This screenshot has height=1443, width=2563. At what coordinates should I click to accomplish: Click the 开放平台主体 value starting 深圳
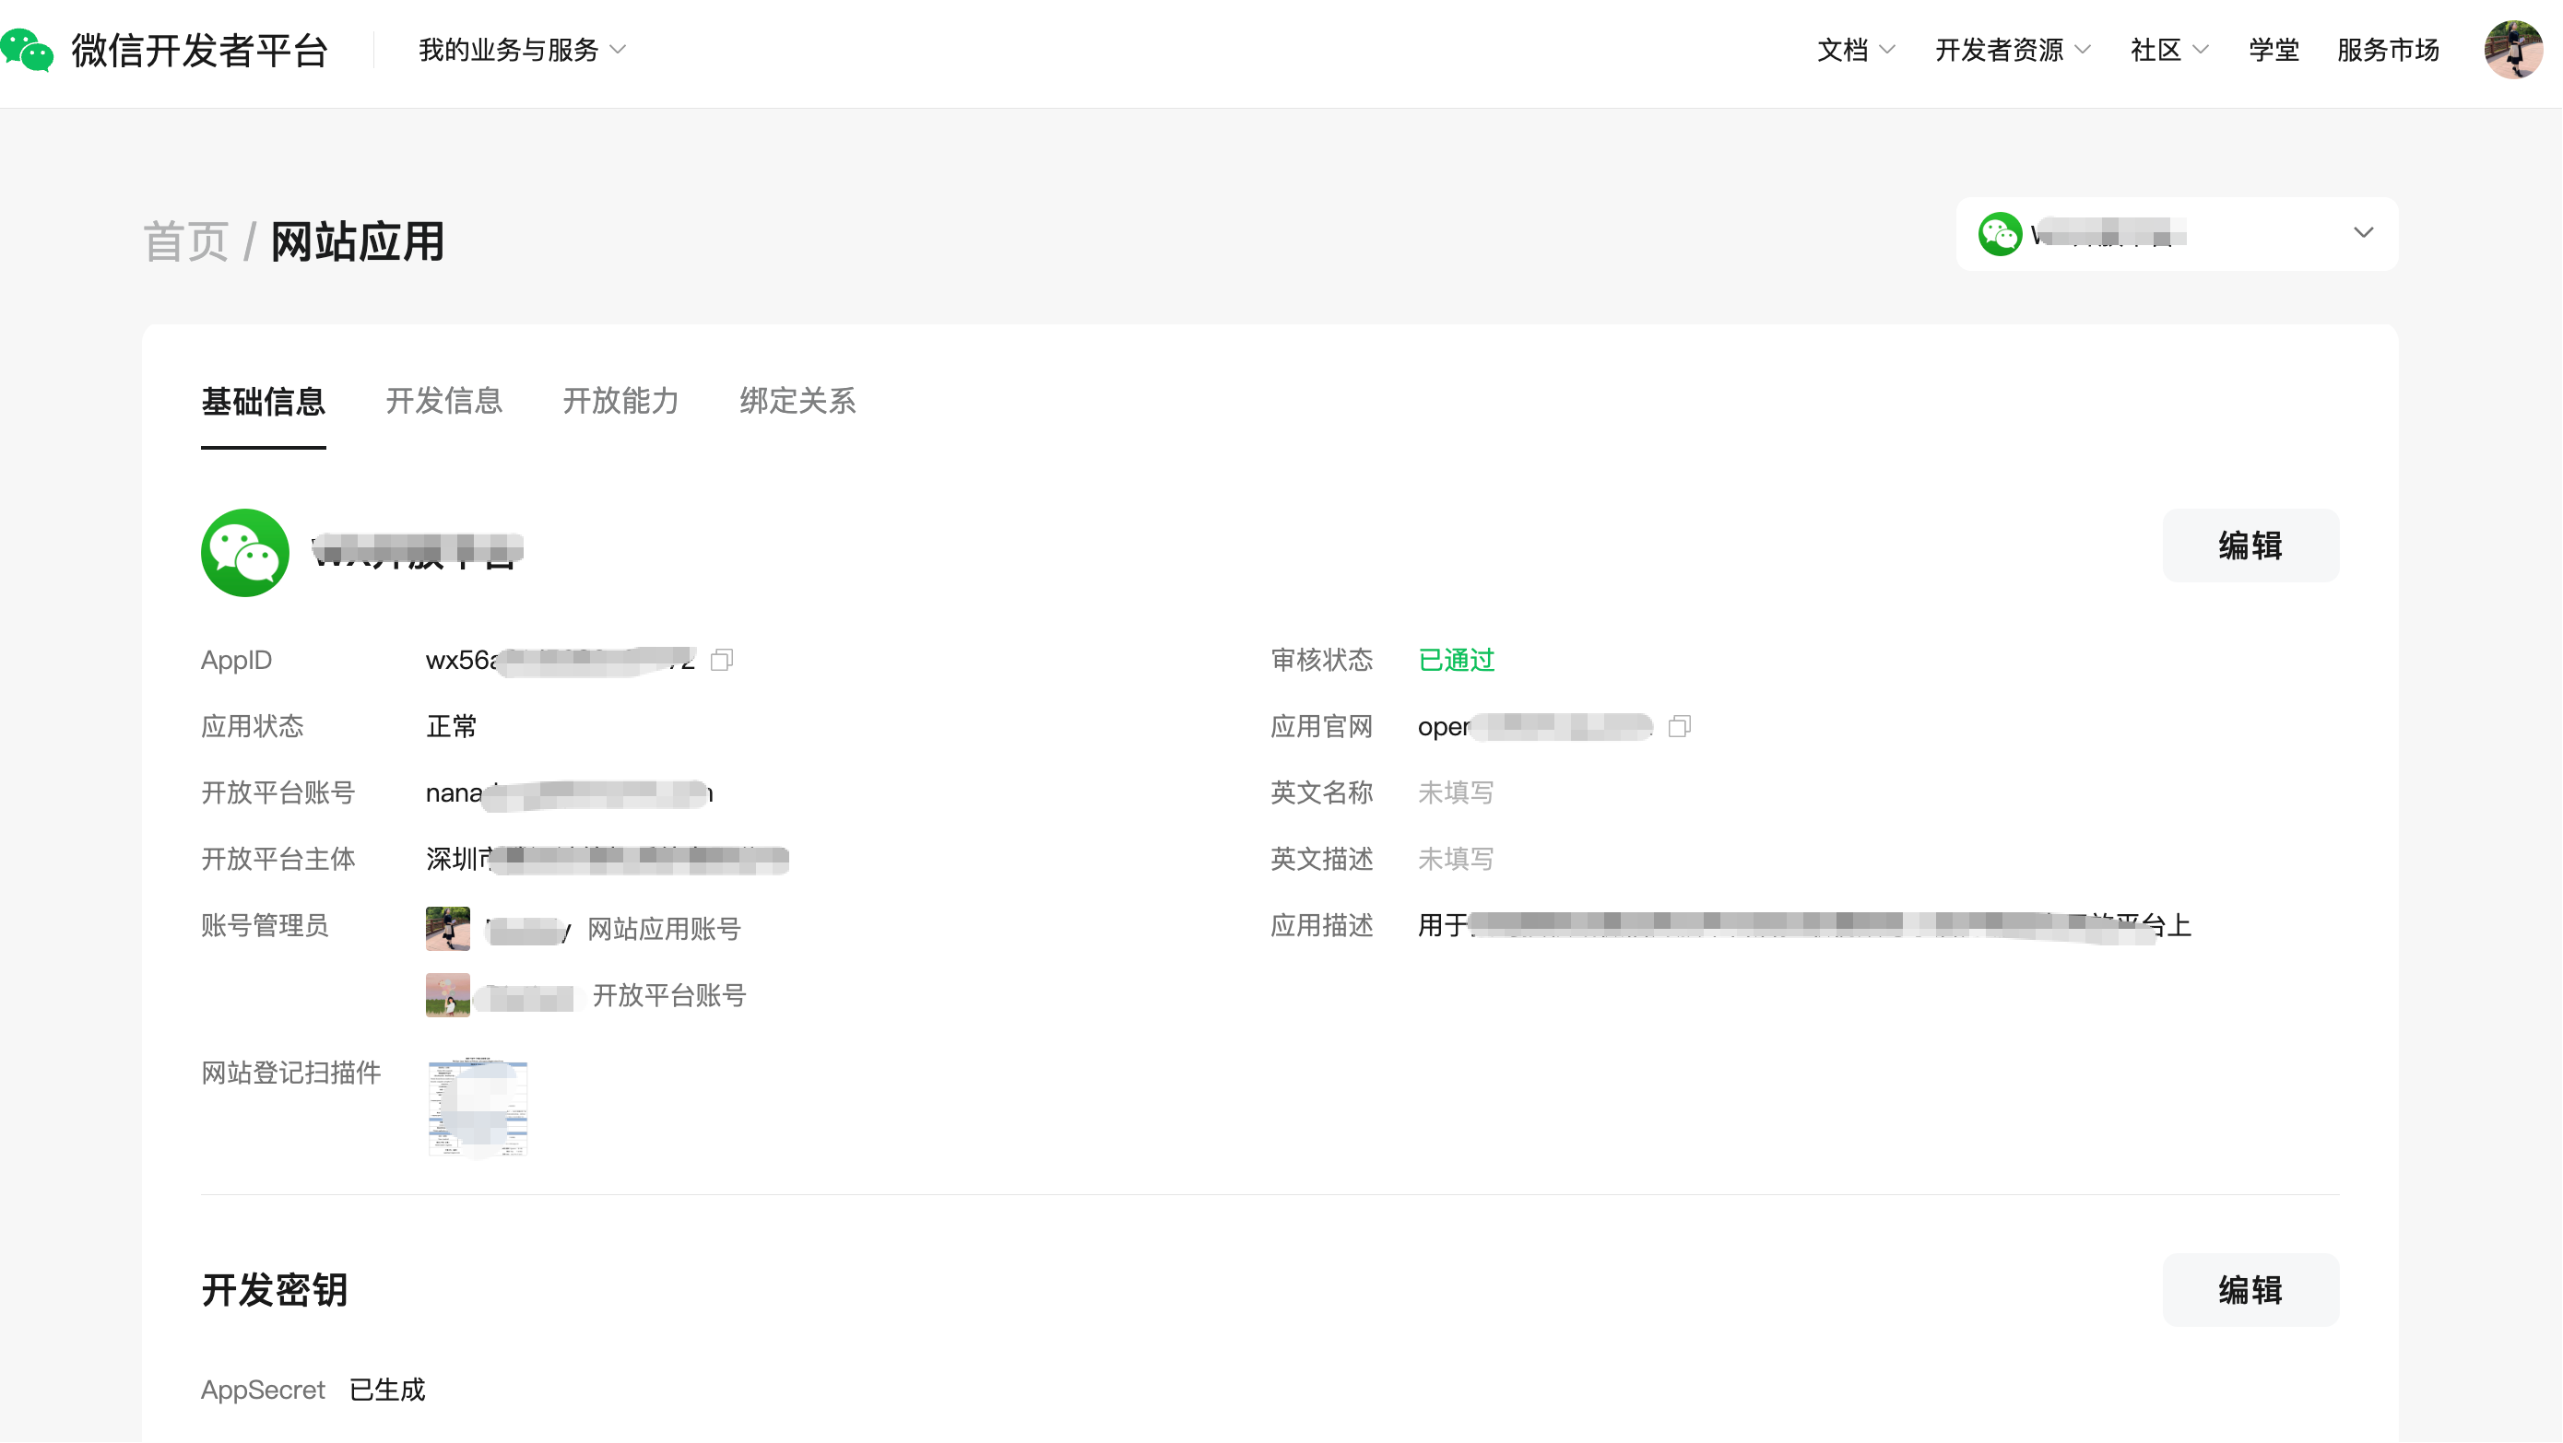point(608,859)
